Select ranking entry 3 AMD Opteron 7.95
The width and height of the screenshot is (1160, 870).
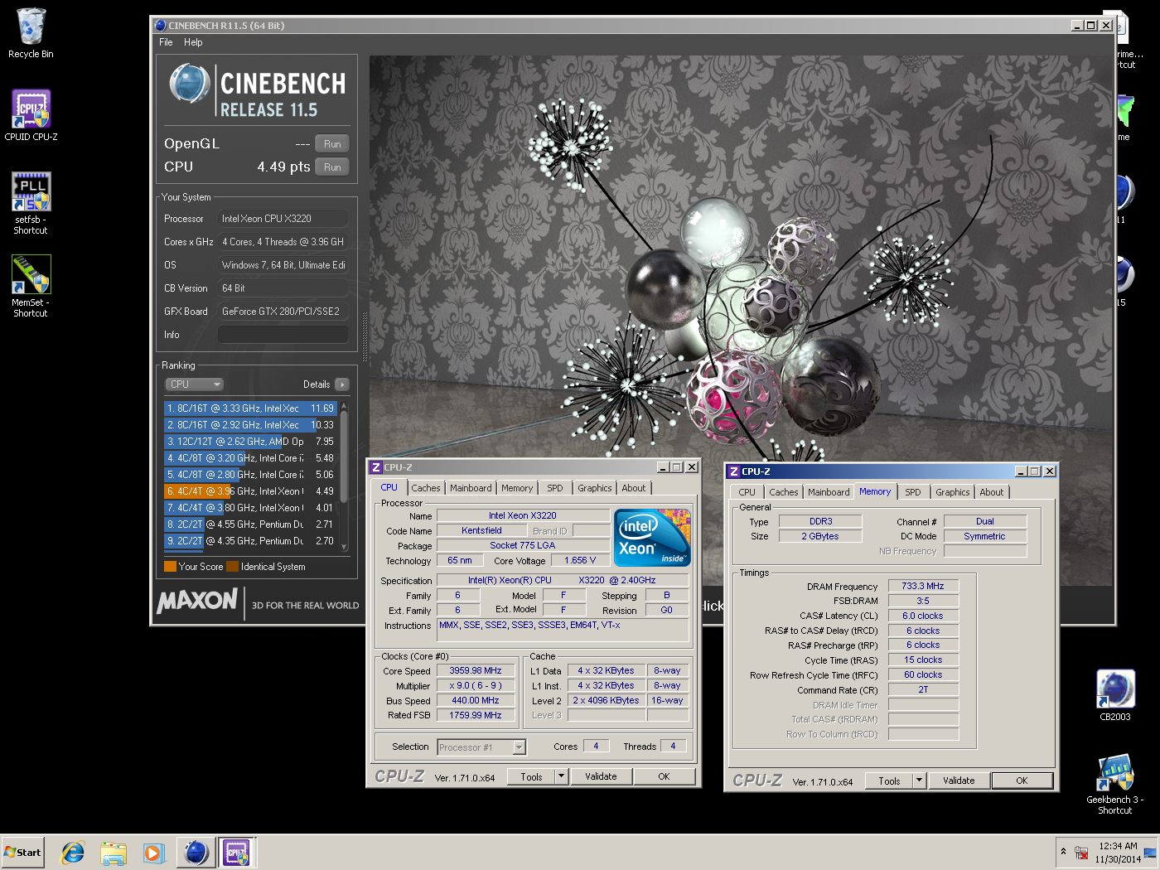(x=250, y=442)
